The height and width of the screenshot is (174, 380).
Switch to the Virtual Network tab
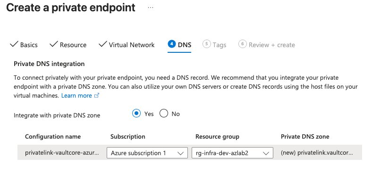[127, 45]
